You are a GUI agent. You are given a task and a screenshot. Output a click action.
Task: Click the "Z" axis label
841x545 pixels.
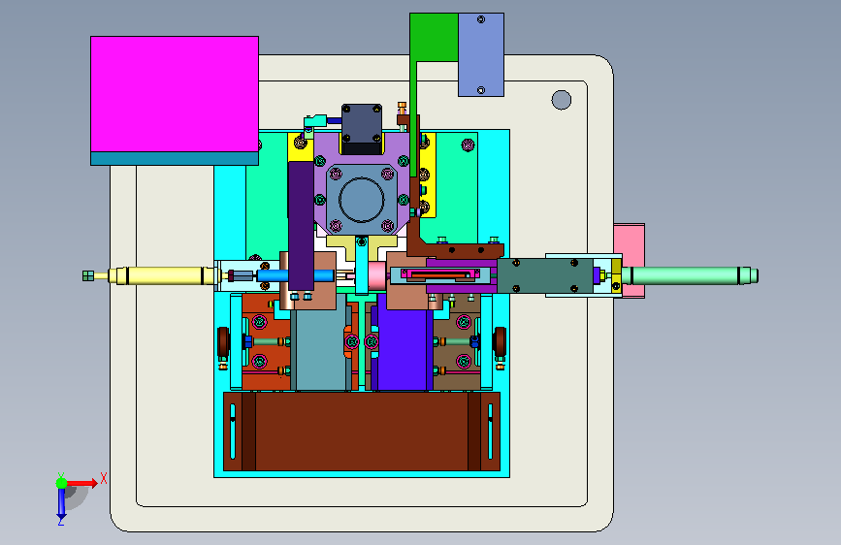[x=61, y=521]
